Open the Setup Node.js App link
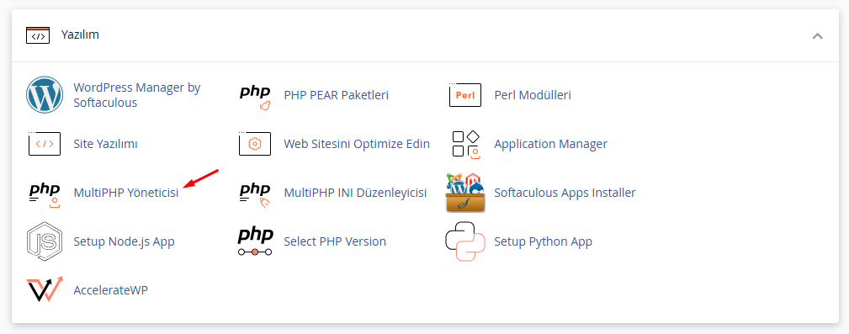 coord(124,241)
